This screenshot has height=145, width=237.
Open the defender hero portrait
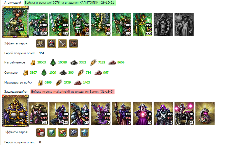15,111
